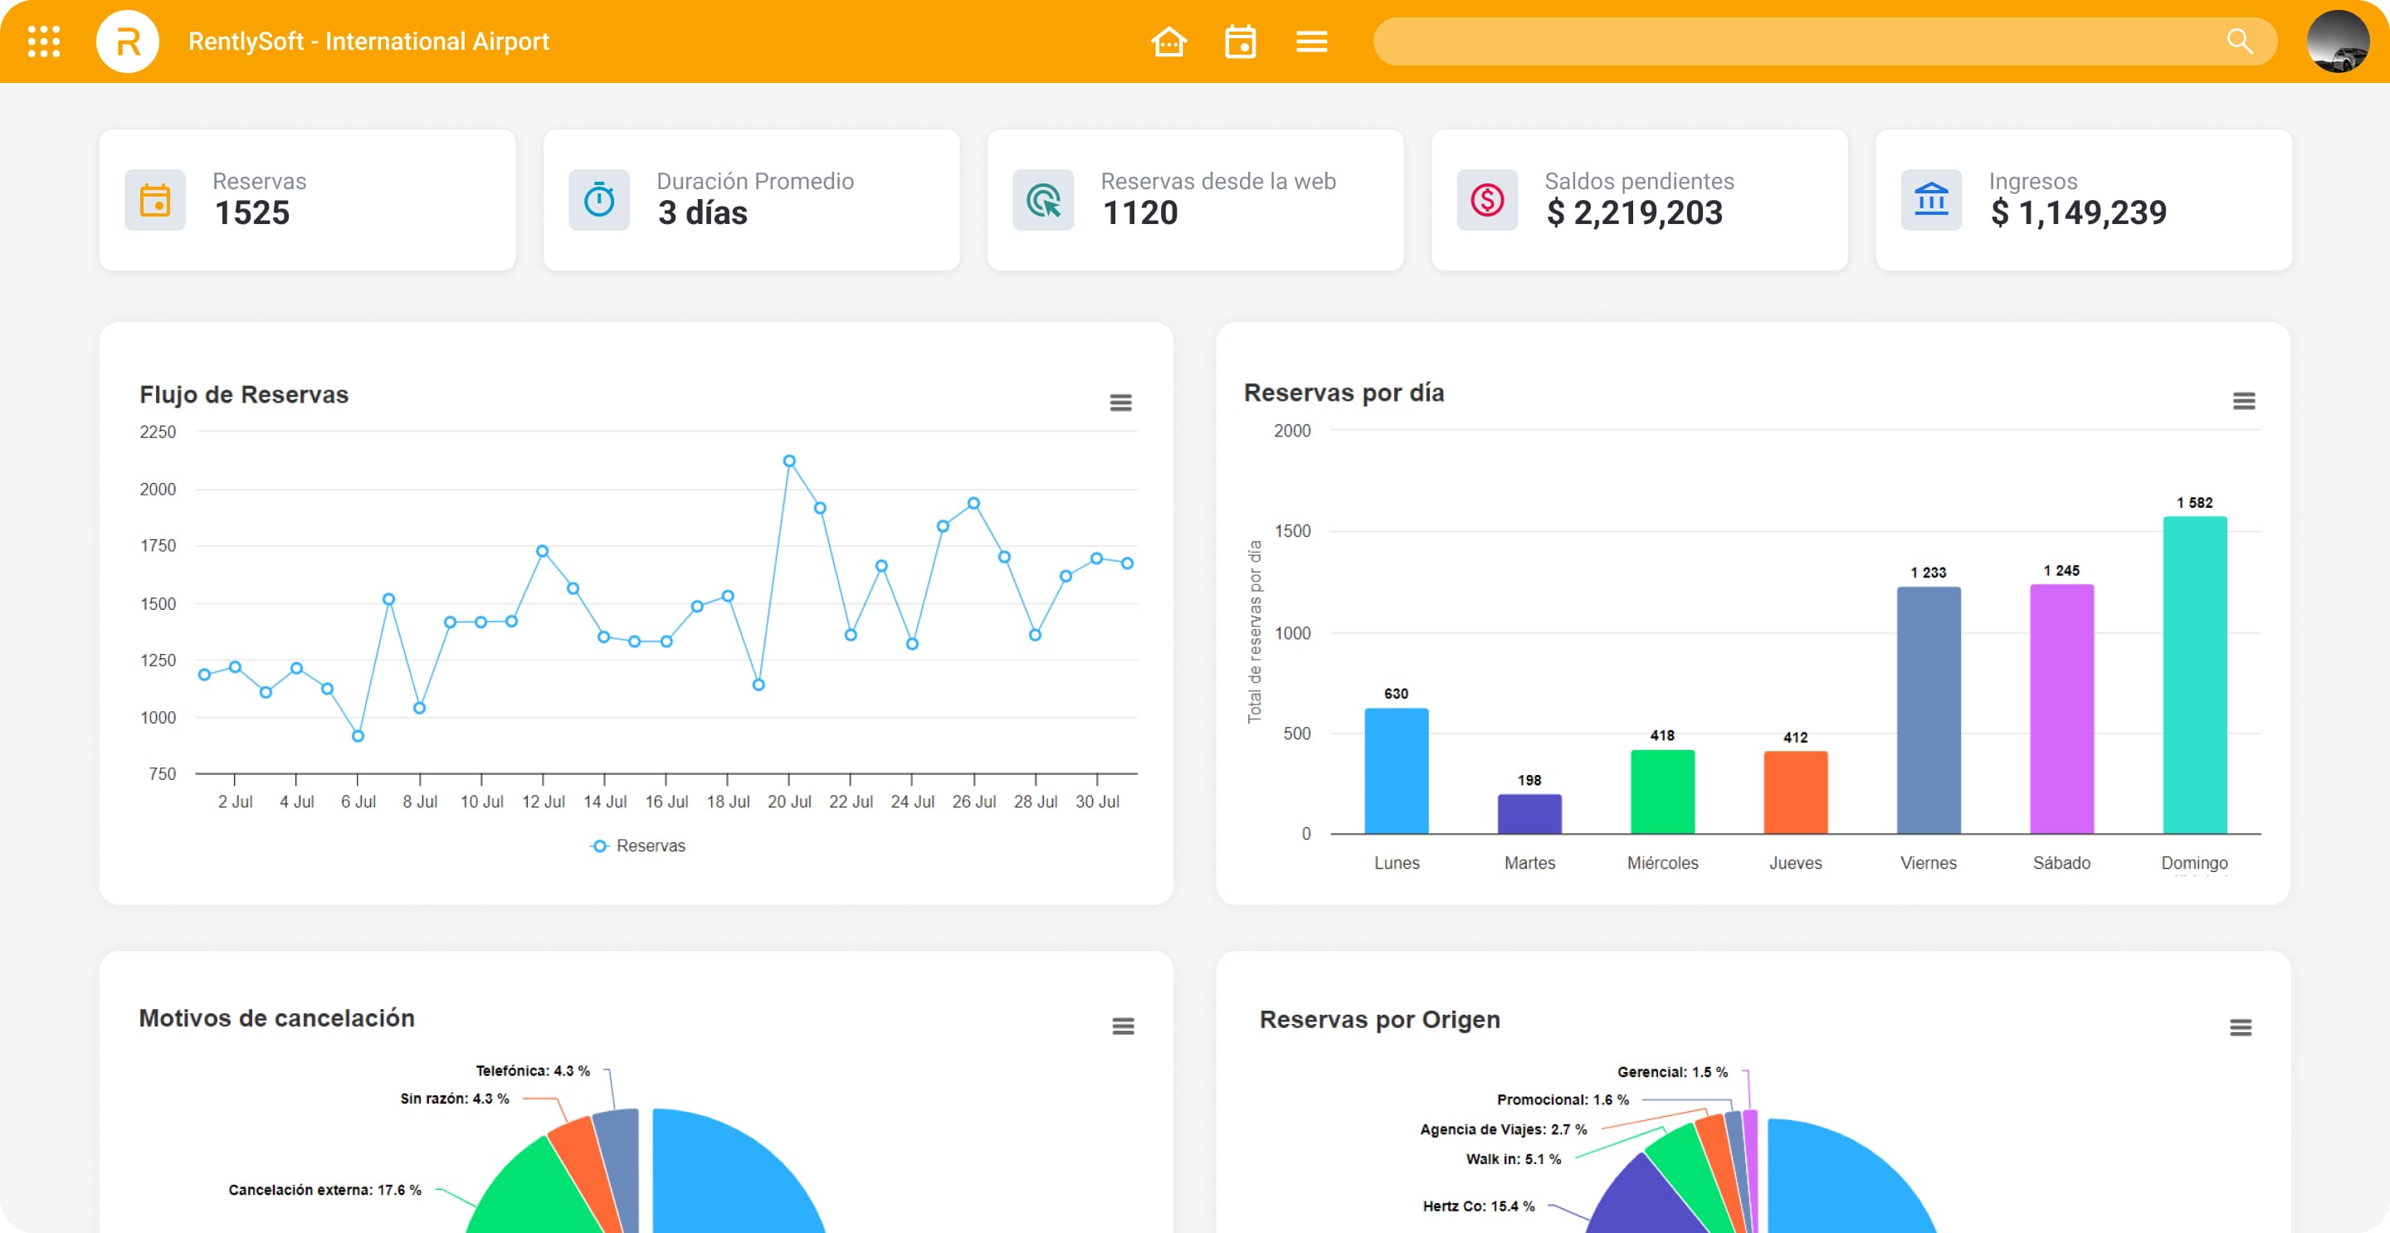Screen dimensions: 2390x1233
Task: Click the Duración Promedio stopwatch icon
Action: (599, 199)
